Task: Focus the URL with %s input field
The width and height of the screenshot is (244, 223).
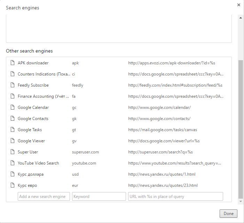Action: [x=175, y=197]
